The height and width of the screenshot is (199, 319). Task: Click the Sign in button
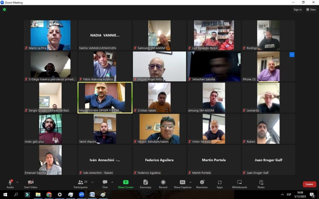tap(298, 10)
